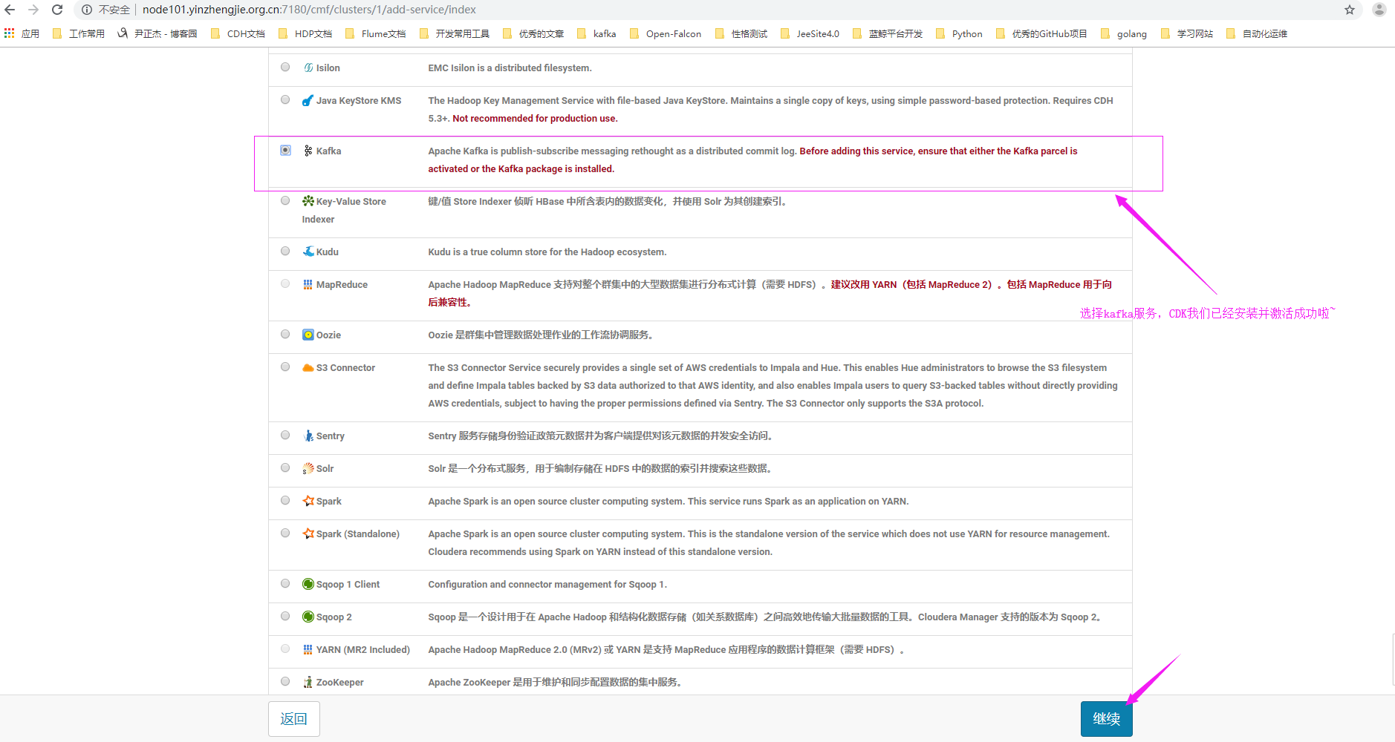This screenshot has width=1395, height=742.
Task: Select the Spark radio button
Action: tap(285, 500)
